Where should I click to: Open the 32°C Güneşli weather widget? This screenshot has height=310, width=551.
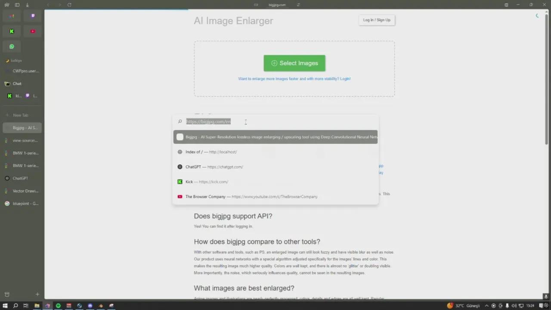463,306
